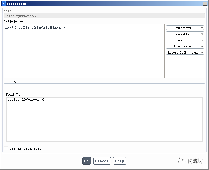This screenshot has width=209, height=170.
Task: Enable the Use as parameter checkbox
Action: [6, 148]
